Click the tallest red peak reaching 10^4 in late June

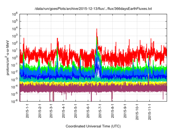[x=97, y=32]
